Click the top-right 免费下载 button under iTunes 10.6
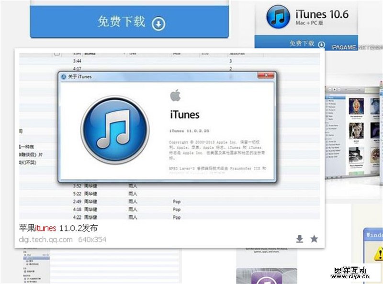The image size is (383, 284). click(x=302, y=43)
